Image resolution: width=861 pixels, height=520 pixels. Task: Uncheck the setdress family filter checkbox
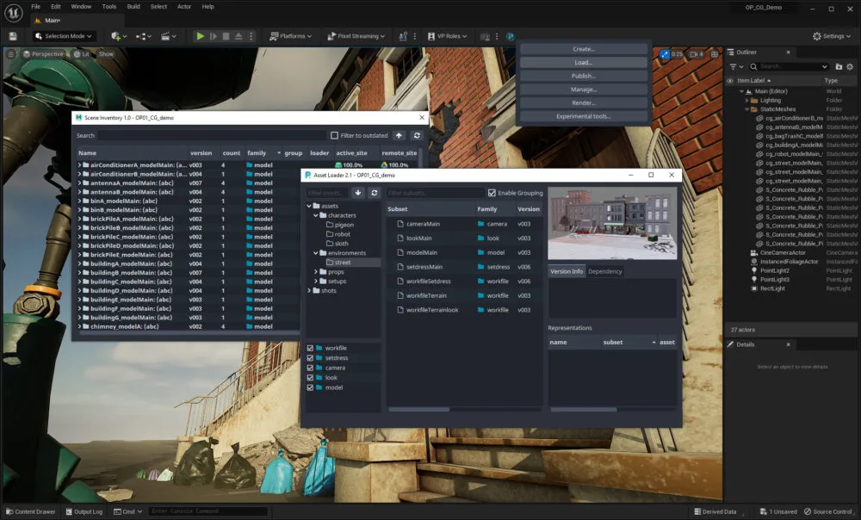pyautogui.click(x=310, y=358)
